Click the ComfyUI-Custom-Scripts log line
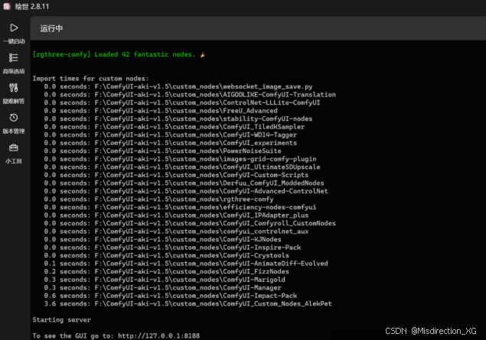486x340 pixels. tap(176, 175)
